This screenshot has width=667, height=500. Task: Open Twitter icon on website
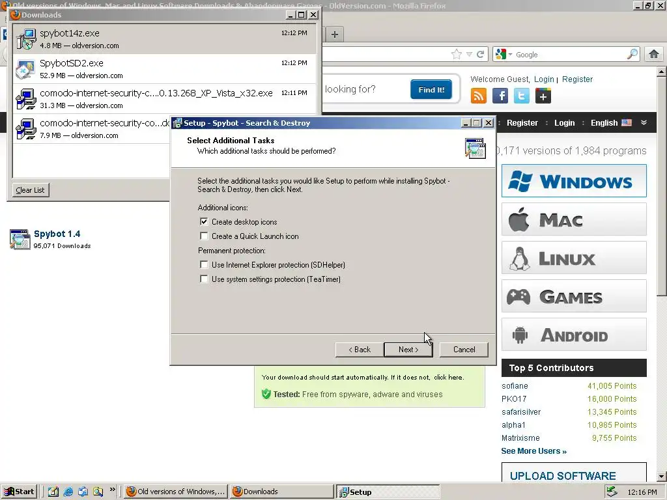[x=522, y=96]
